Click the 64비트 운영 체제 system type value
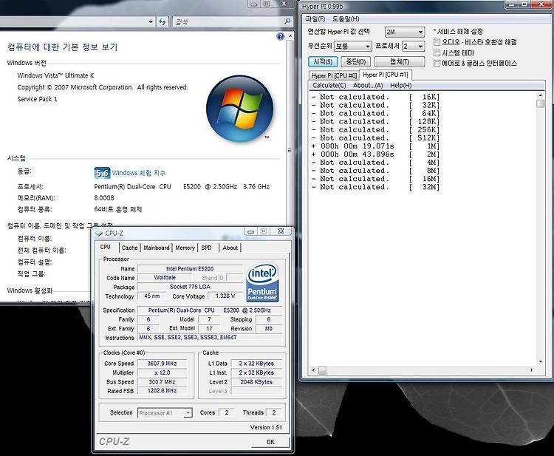Image resolution: width=554 pixels, height=456 pixels. 118,209
